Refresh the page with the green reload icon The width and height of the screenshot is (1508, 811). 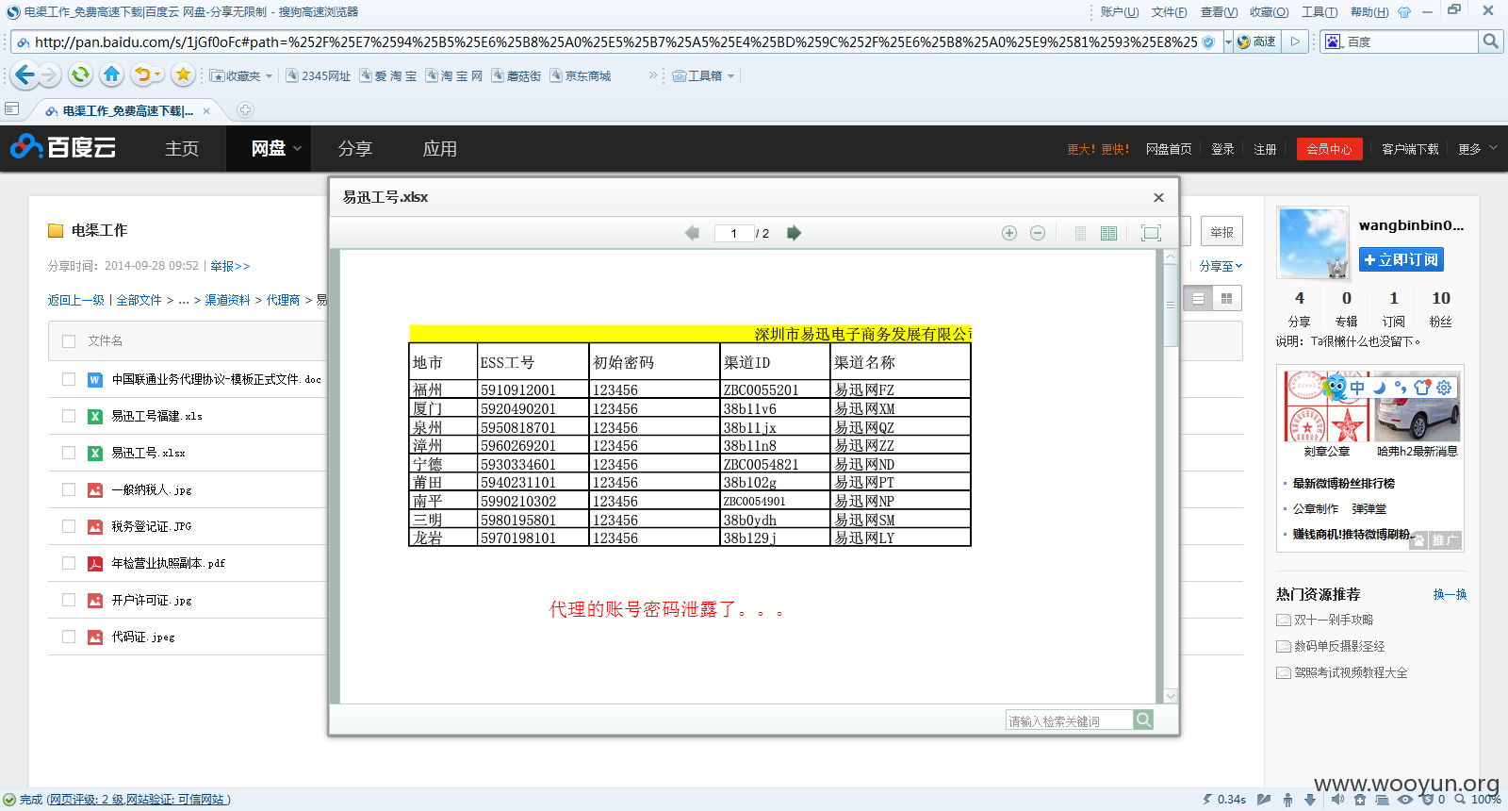coord(80,74)
